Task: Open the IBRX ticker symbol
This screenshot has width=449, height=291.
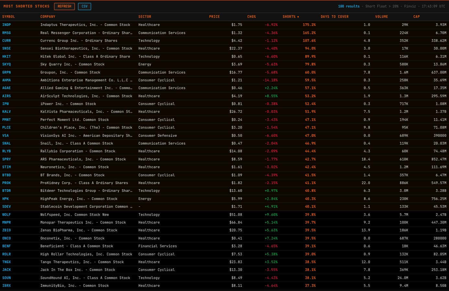Action: [6, 286]
